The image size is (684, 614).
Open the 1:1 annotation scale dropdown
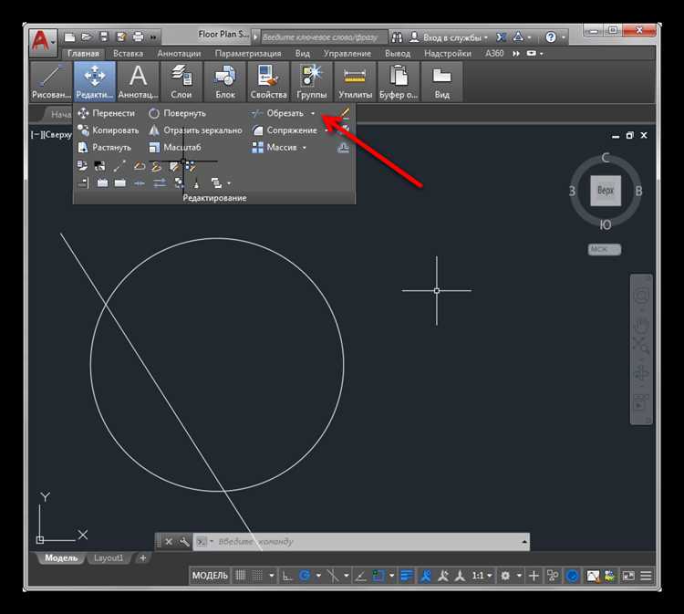coord(482,576)
